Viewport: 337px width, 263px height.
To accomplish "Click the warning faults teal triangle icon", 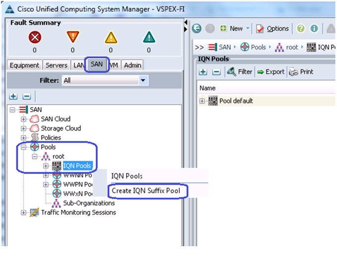I will tap(149, 37).
